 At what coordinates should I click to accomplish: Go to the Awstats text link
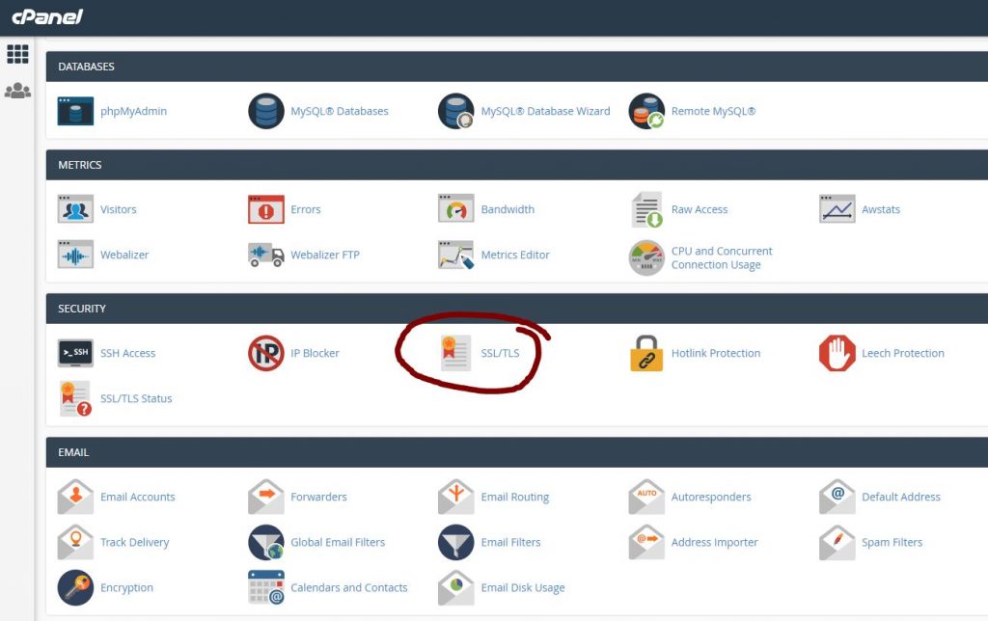(881, 209)
